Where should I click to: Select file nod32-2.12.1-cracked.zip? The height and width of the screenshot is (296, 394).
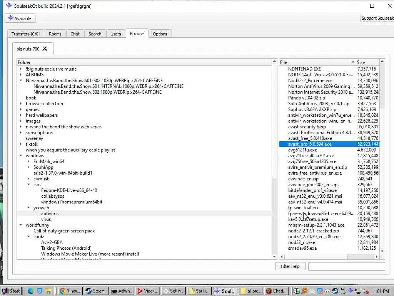(x=313, y=231)
